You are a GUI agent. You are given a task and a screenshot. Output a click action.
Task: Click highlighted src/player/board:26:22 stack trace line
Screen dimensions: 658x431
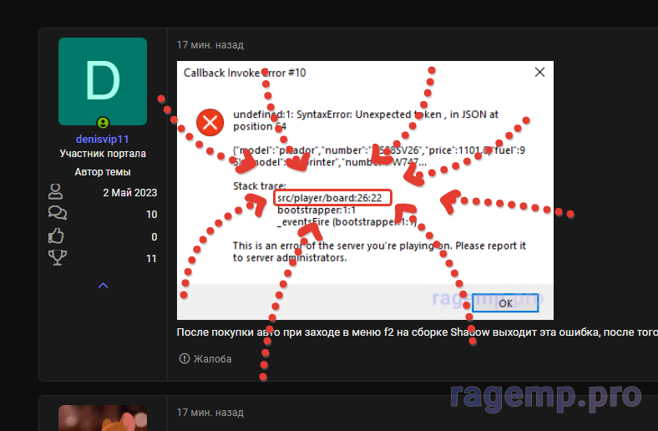tap(332, 198)
